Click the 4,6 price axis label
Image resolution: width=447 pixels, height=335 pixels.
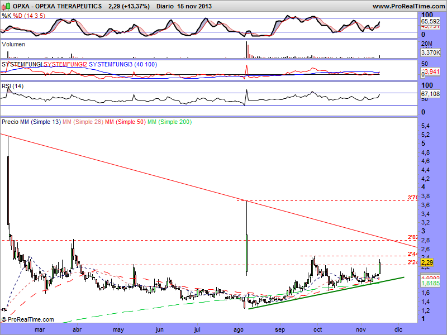click(425, 161)
